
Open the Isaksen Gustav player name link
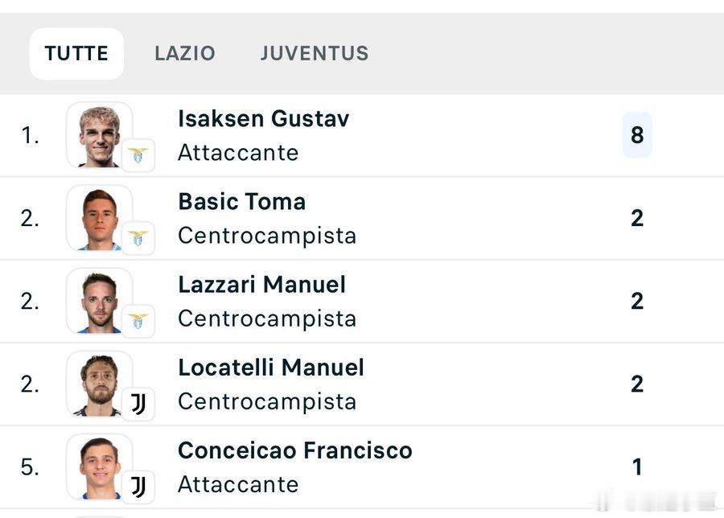click(x=264, y=119)
